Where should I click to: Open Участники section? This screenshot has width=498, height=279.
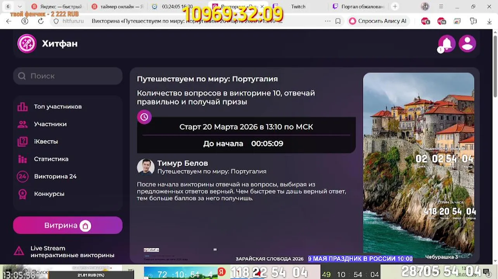[50, 124]
